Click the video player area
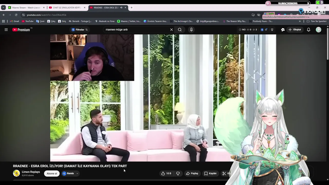 pos(163,98)
